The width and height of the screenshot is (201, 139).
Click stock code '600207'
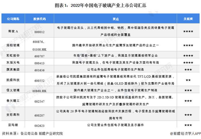click(x=40, y=115)
